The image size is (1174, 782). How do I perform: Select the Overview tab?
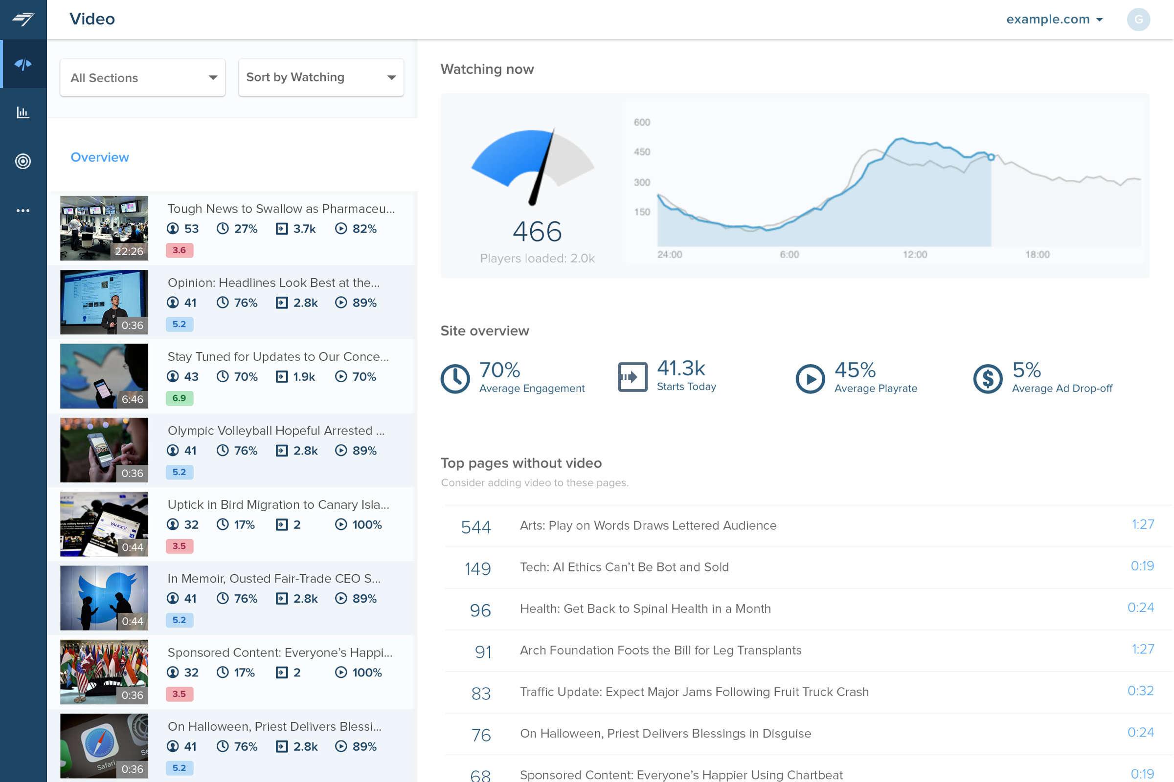click(100, 157)
